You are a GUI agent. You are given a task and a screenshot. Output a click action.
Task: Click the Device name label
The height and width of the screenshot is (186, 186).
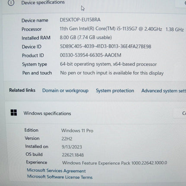35,20
